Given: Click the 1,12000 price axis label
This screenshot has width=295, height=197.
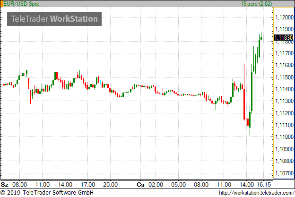Looking at the screenshot, I should [x=284, y=17].
